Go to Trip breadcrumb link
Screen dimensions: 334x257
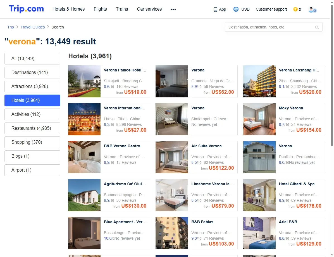click(x=10, y=27)
